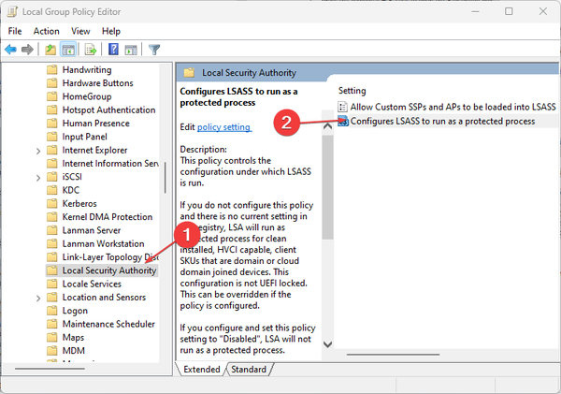Open the Action menu
Screen dimensions: 561x394
[46, 31]
